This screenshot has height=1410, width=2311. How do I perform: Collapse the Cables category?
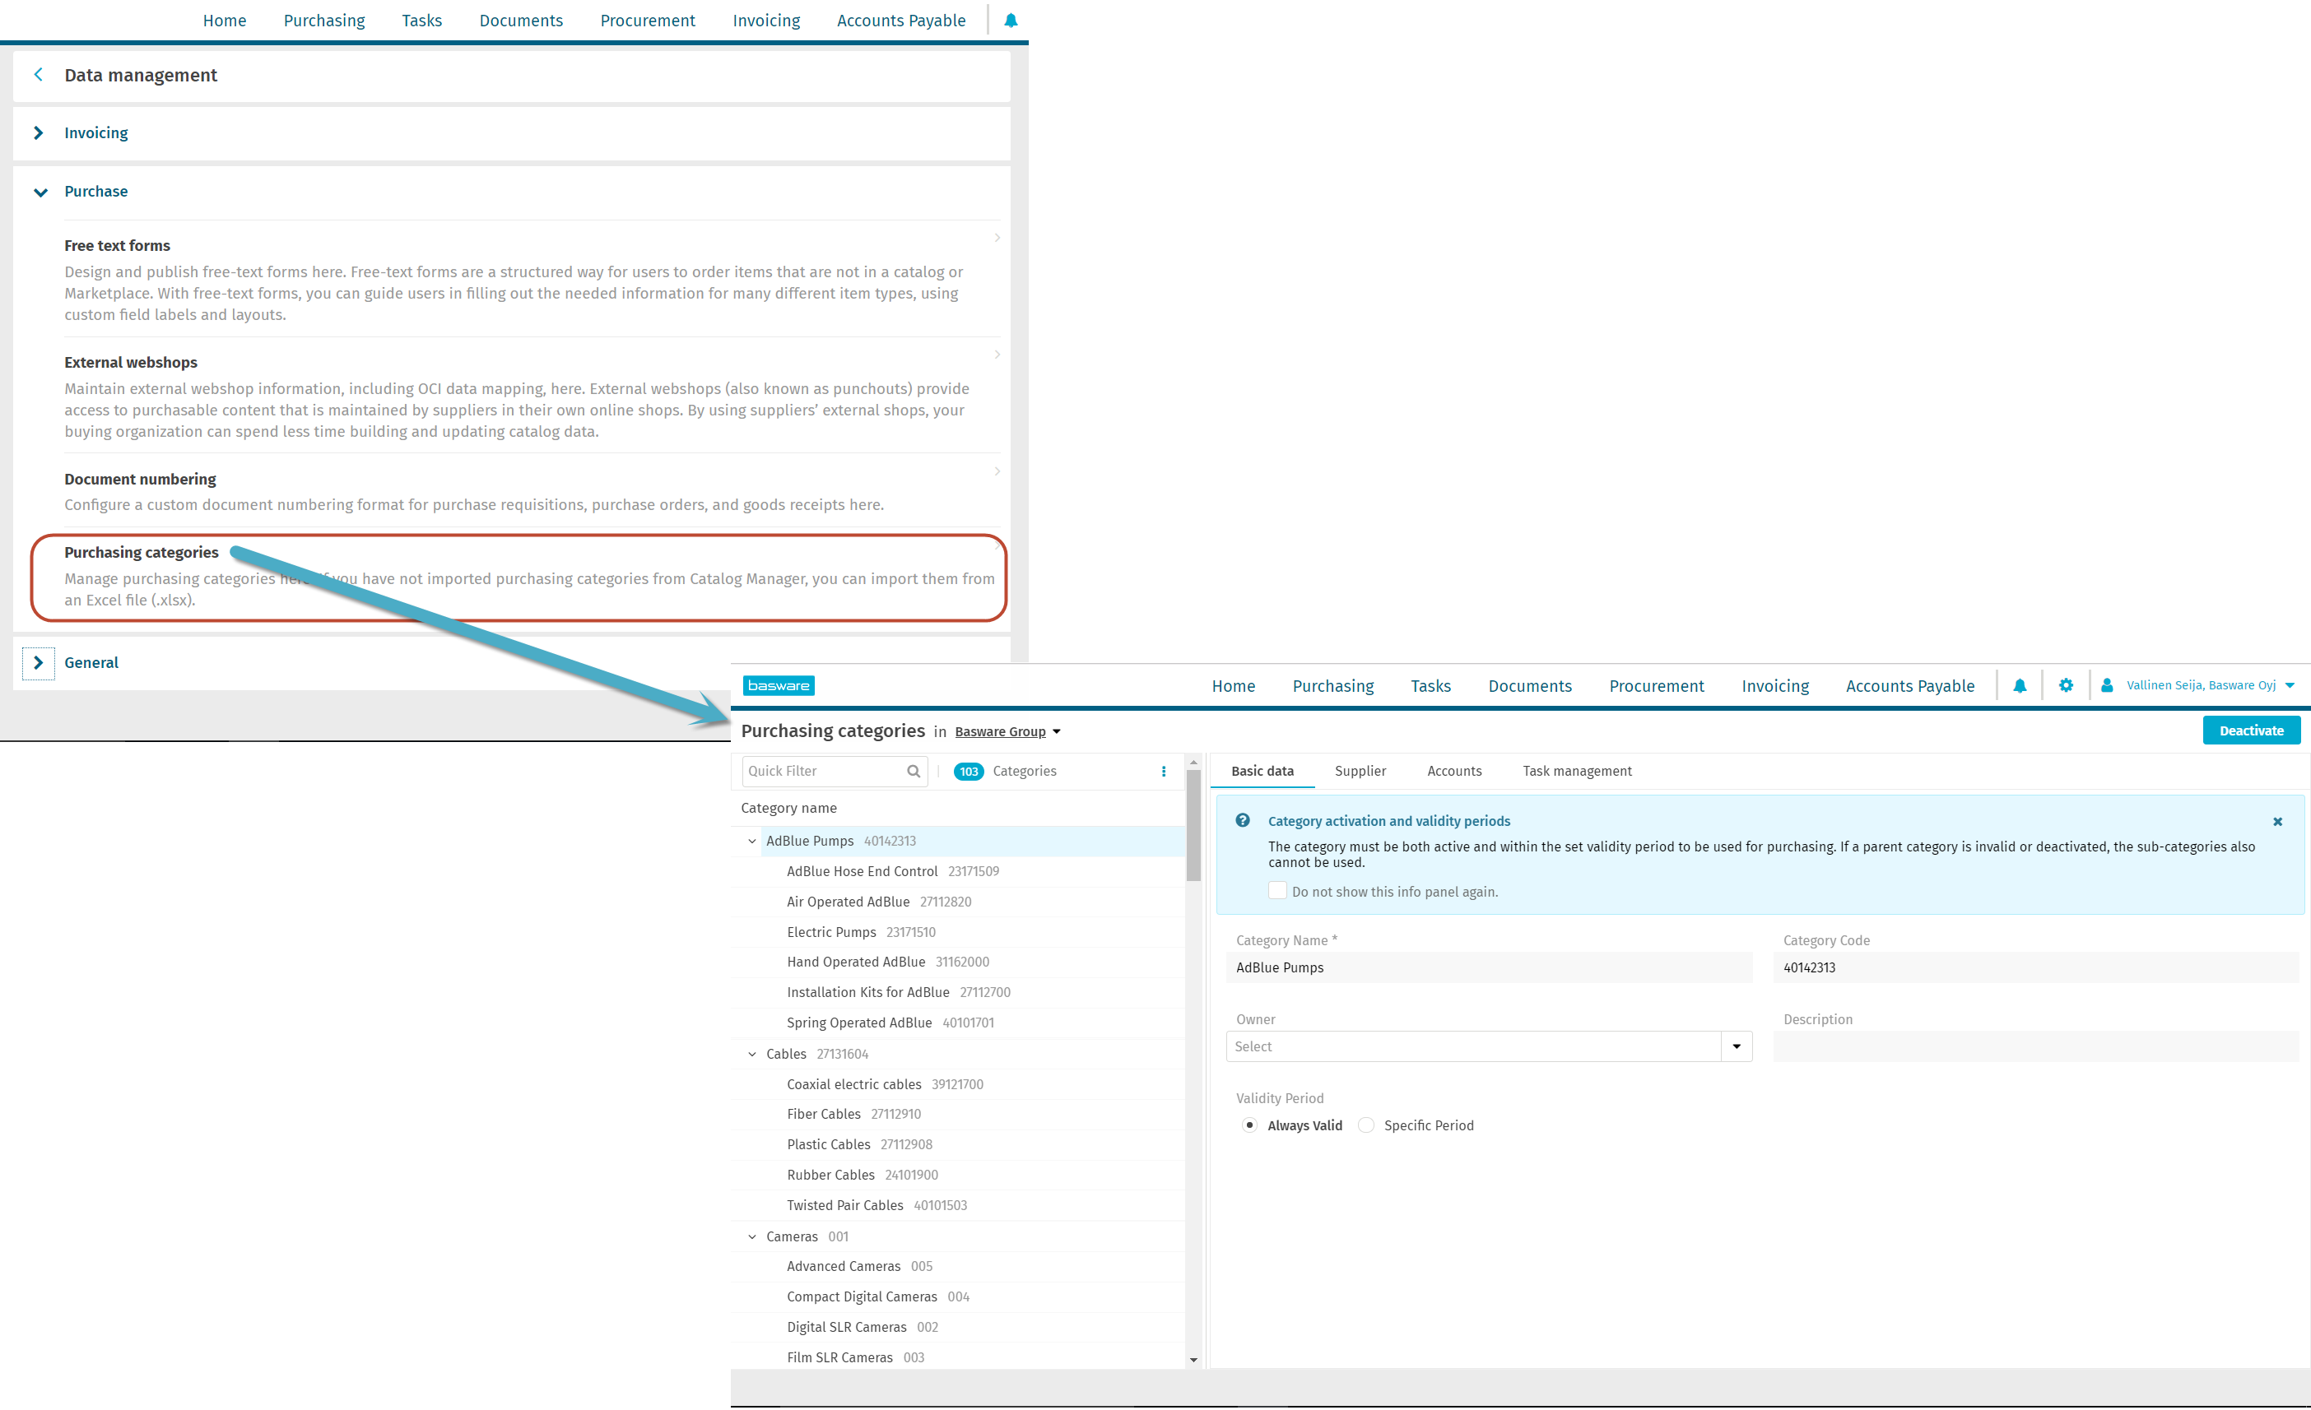click(x=752, y=1054)
